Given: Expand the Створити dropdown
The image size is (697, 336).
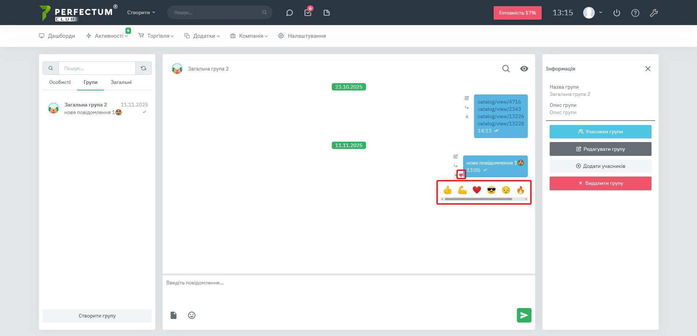Looking at the screenshot, I should click(x=141, y=12).
